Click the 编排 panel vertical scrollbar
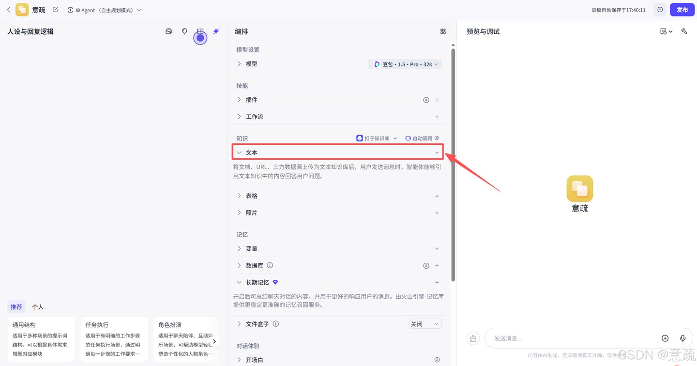Screen dimensions: 697x366 pyautogui.click(x=453, y=165)
